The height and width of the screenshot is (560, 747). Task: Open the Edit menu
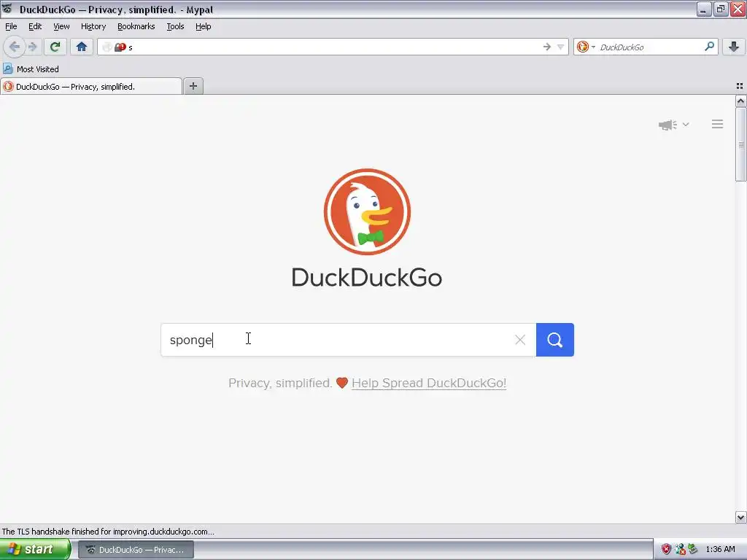(x=35, y=26)
